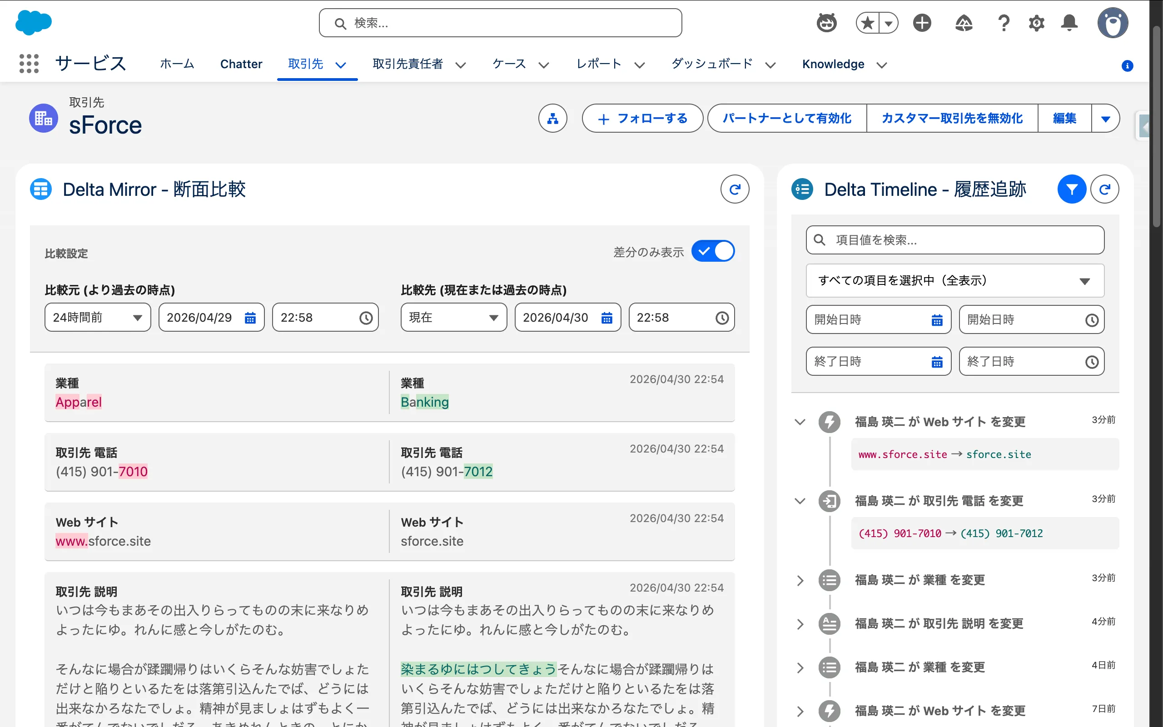Open the Trailhead Astro guidance icon

827,23
